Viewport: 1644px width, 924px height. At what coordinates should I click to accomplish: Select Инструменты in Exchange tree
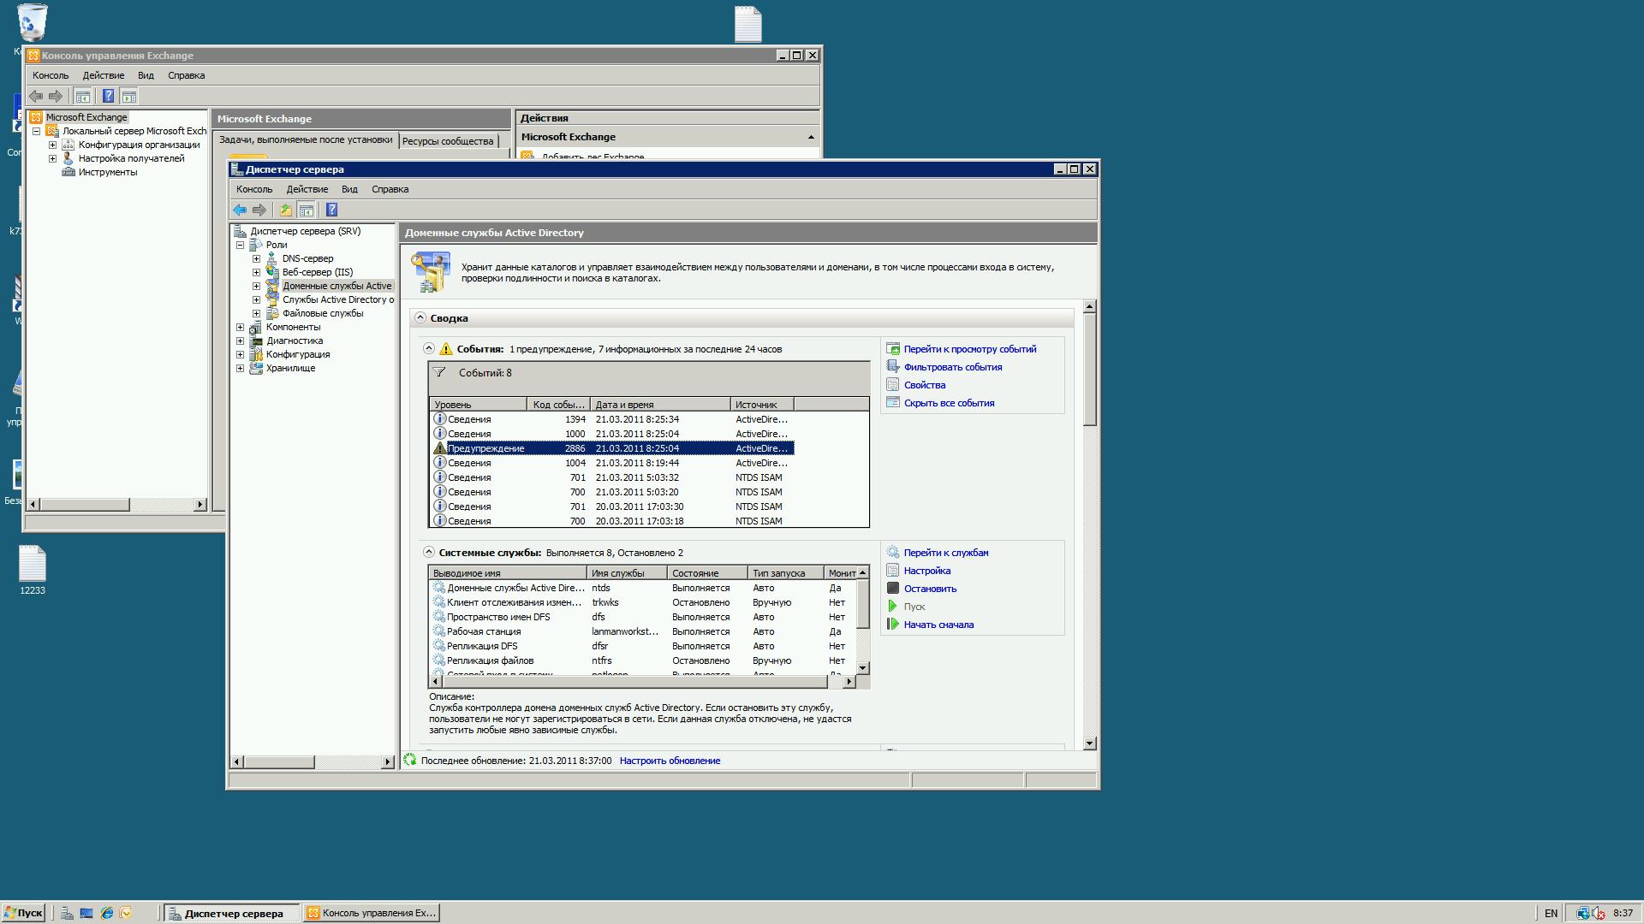[x=108, y=172]
